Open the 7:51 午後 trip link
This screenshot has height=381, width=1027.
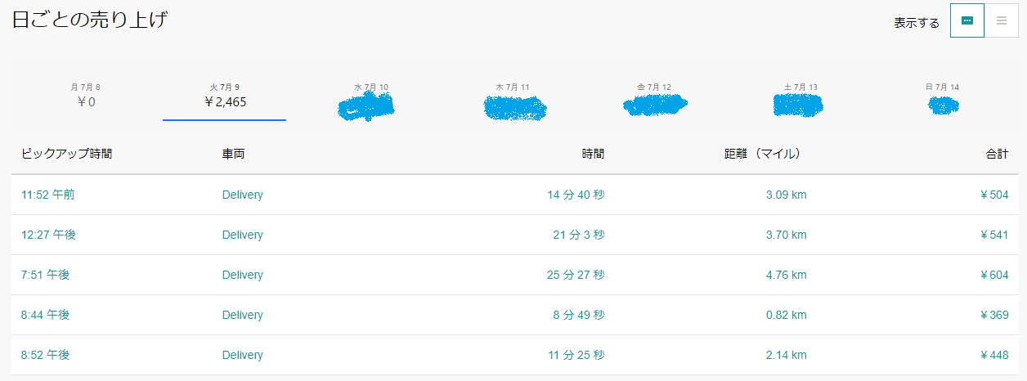point(45,275)
